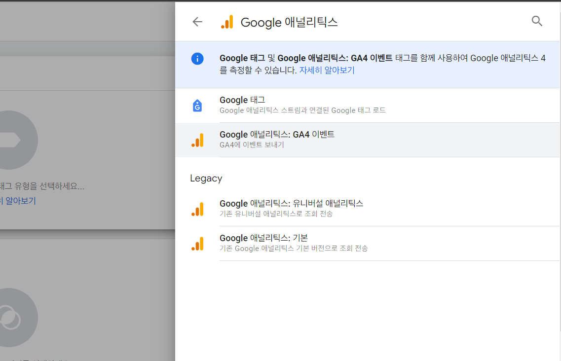Click the Google 태그 blue tag icon
Image resolution: width=561 pixels, height=361 pixels.
(x=197, y=106)
